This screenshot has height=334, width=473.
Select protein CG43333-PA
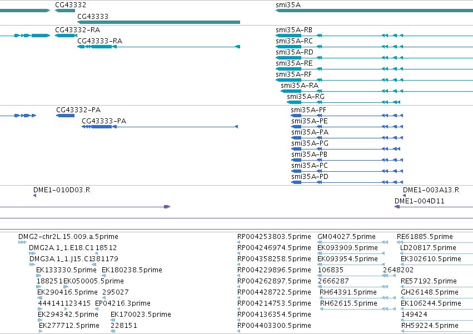tap(104, 121)
